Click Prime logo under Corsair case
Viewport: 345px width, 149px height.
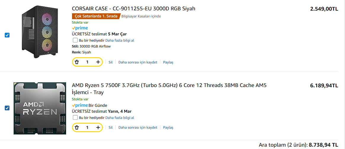[80, 28]
